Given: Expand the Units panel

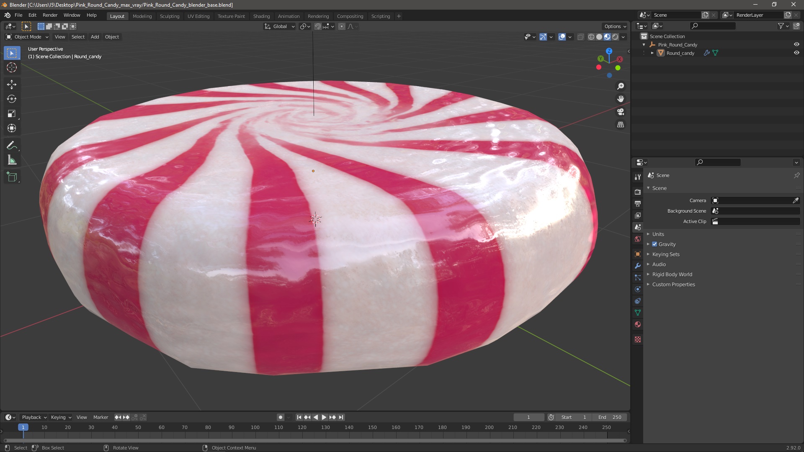Looking at the screenshot, I should (x=658, y=234).
